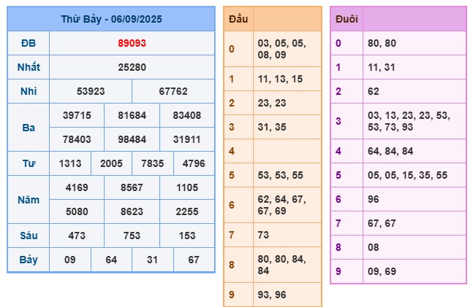
Task: Select the red special prize number 89093
Action: coord(132,43)
